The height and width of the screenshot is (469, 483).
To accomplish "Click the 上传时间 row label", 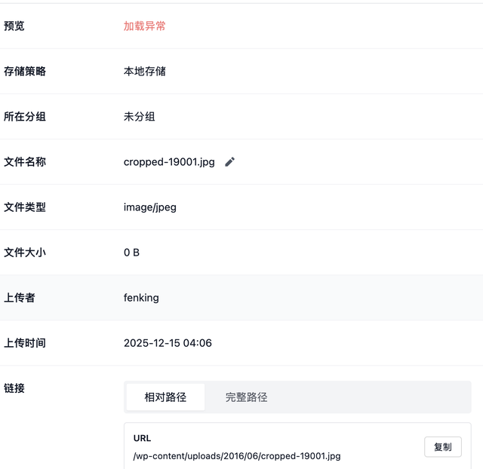I will pos(25,343).
